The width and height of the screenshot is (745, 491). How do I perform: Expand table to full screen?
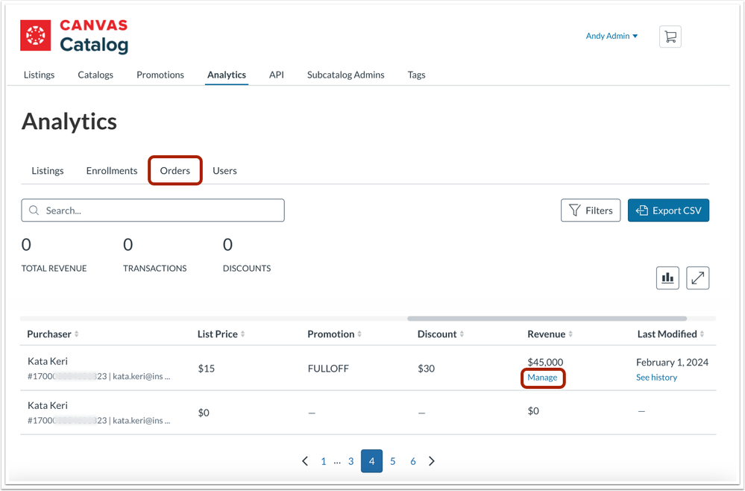pos(698,278)
